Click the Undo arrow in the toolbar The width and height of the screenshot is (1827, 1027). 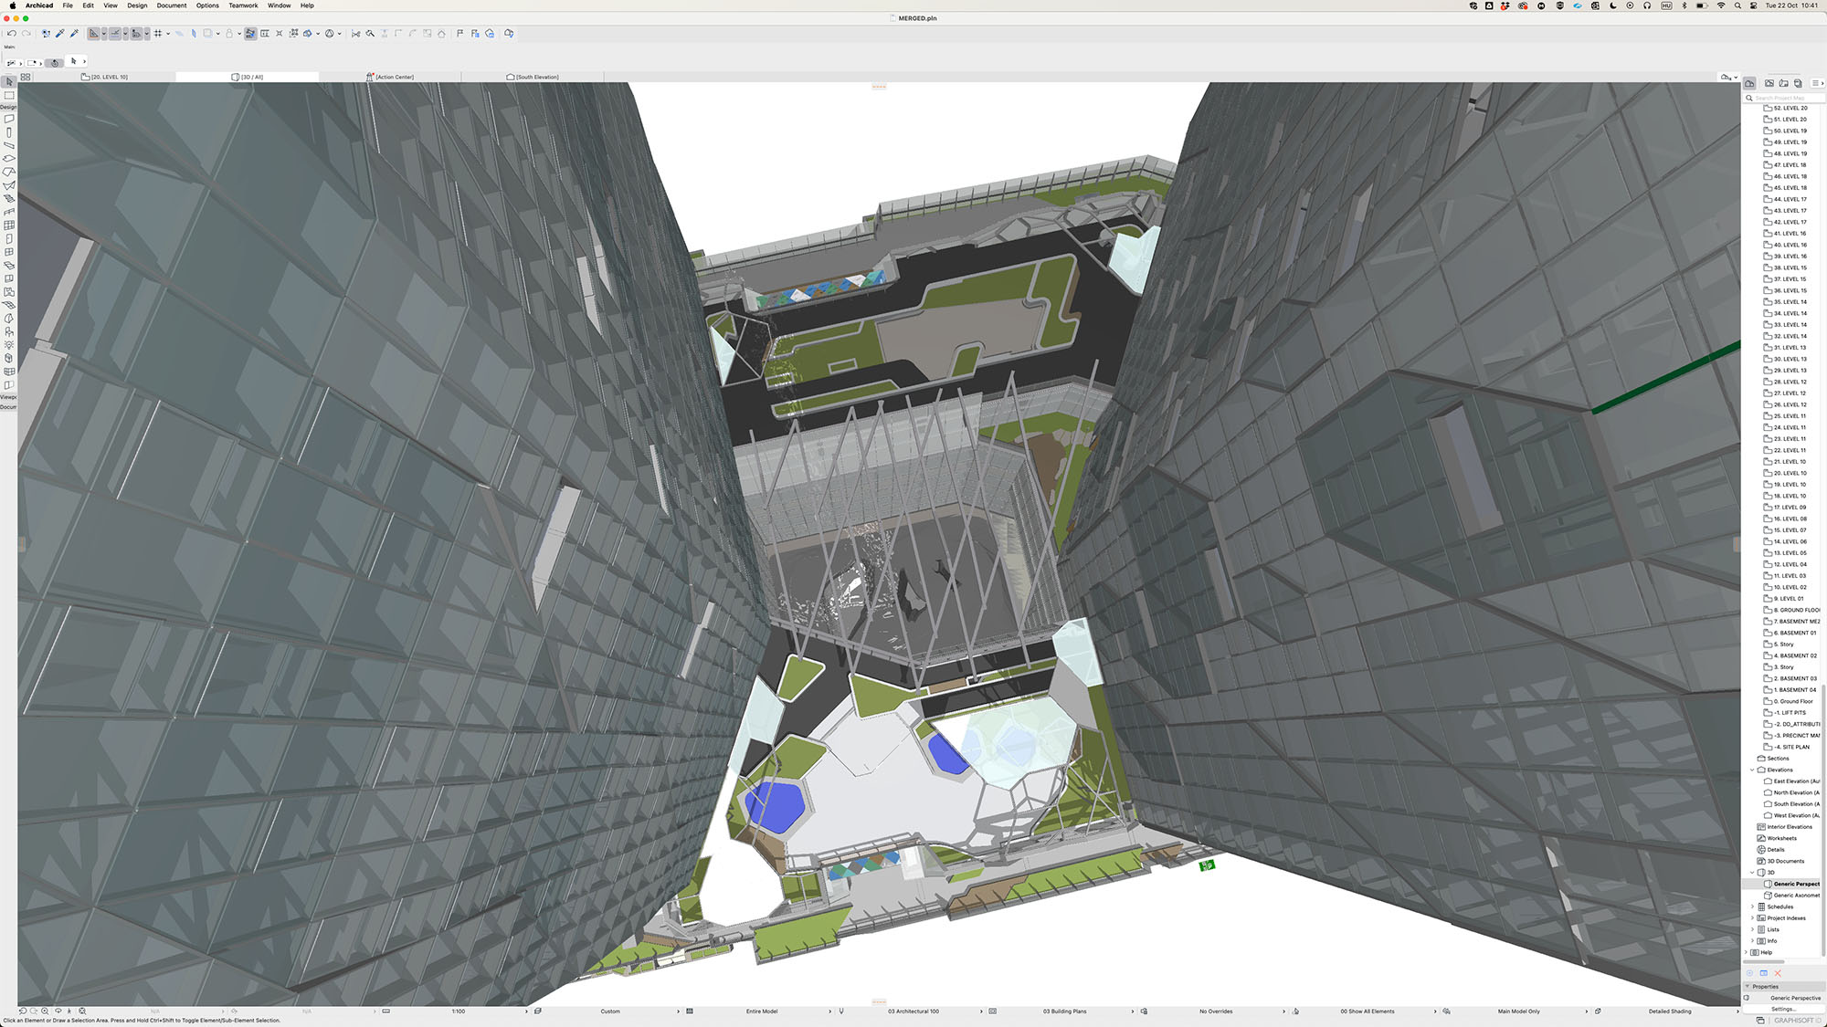coord(12,34)
